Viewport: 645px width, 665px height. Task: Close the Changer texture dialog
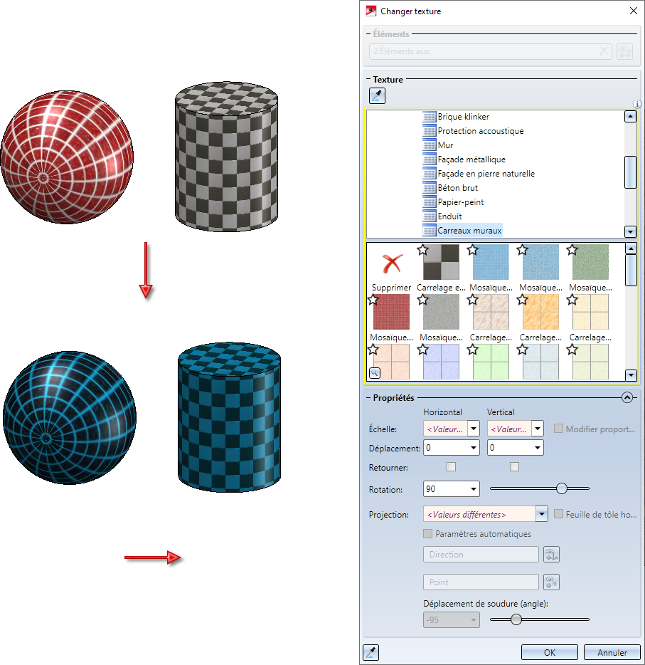point(634,11)
